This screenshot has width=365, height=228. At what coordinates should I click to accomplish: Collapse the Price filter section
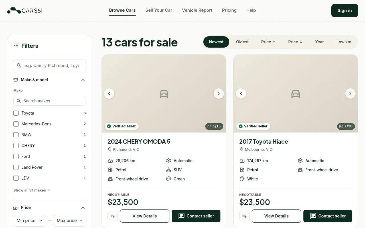[x=83, y=207]
